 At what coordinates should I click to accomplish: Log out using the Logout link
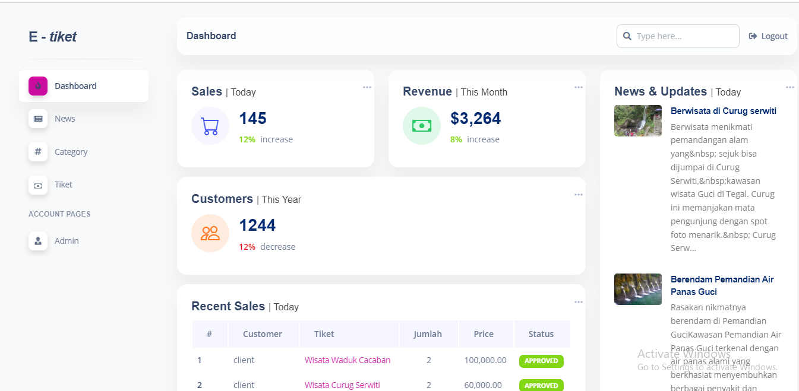pos(768,36)
